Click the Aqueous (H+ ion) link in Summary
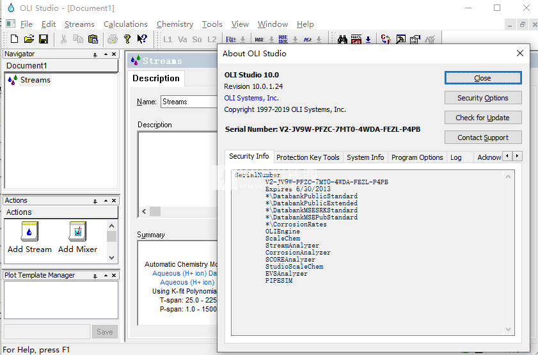Image resolution: width=538 pixels, height=355 pixels. point(187,282)
